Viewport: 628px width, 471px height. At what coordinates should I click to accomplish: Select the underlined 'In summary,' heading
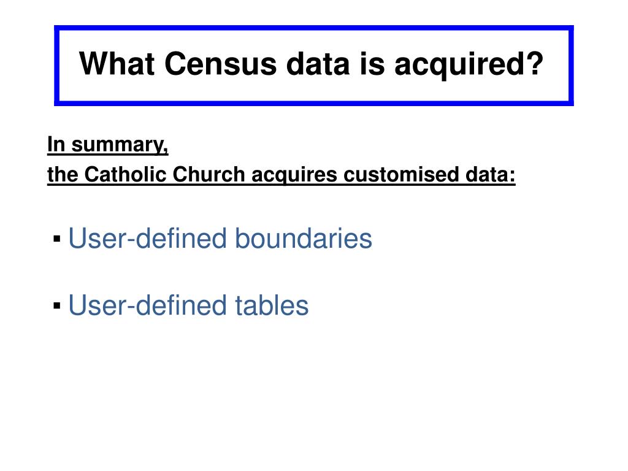[108, 145]
